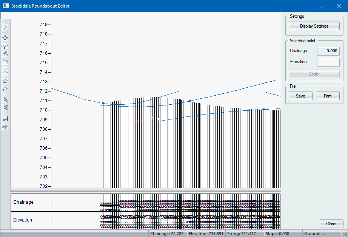Click the toolbar drag grip handle
This screenshot has width=348, height=237.
coord(5,21)
